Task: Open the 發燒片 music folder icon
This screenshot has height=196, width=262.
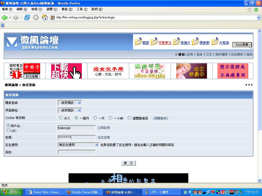Action: (176, 41)
